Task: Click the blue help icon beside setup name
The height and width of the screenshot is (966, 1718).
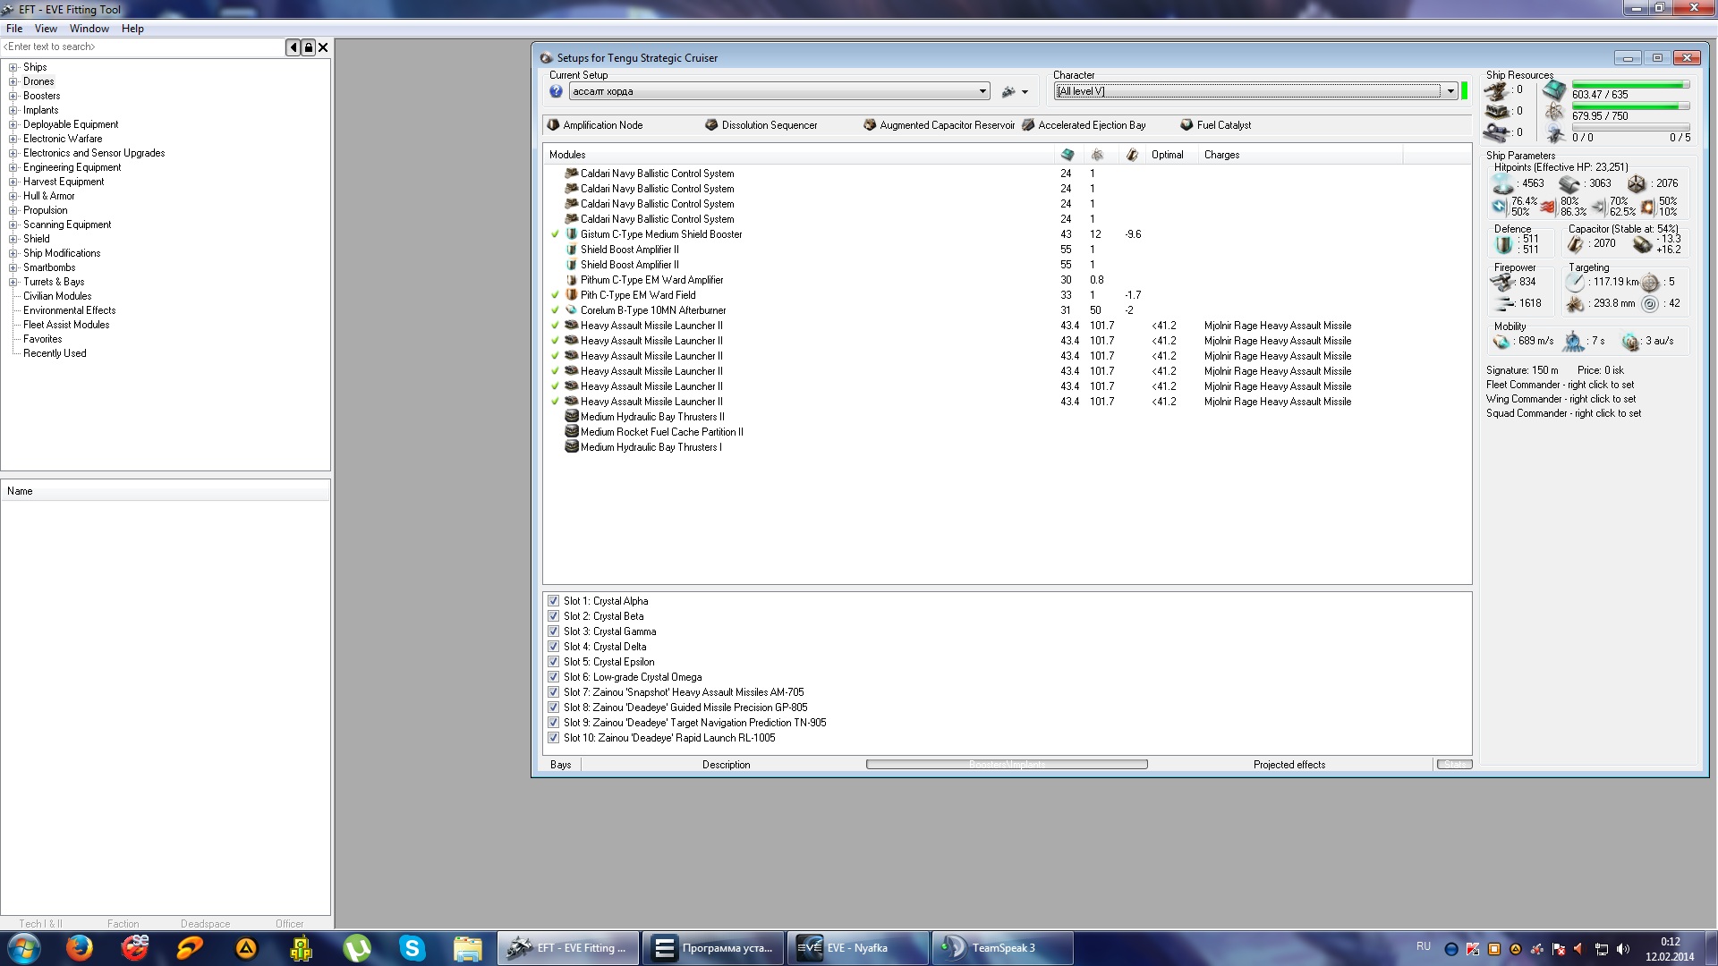Action: tap(556, 91)
